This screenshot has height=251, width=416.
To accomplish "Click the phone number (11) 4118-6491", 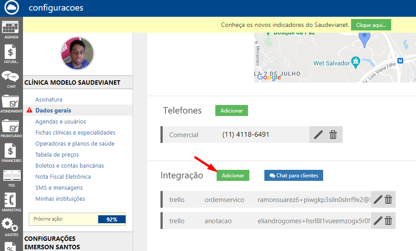I will [x=246, y=135].
